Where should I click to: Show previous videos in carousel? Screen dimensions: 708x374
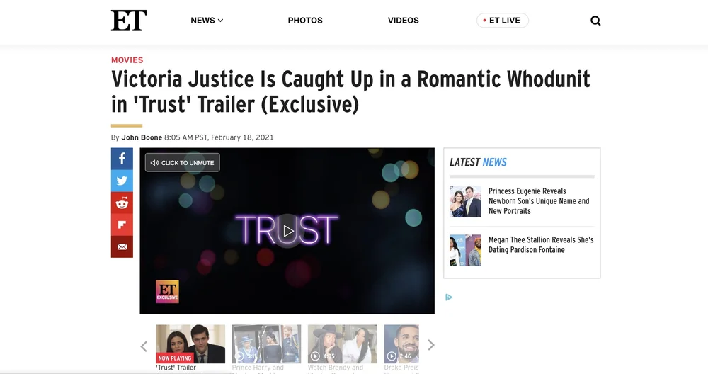tap(144, 346)
